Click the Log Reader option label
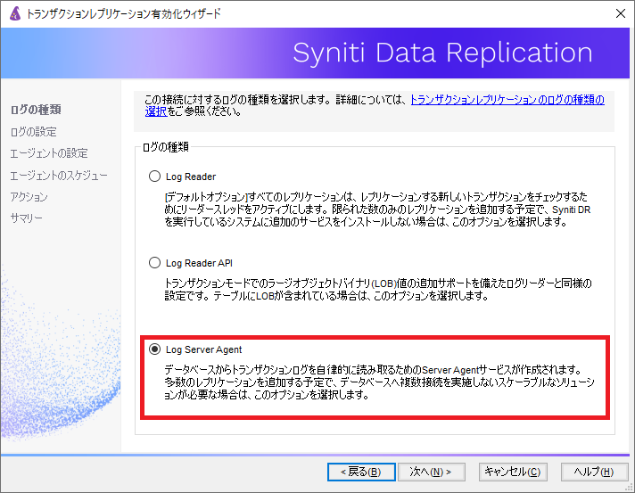 (191, 177)
